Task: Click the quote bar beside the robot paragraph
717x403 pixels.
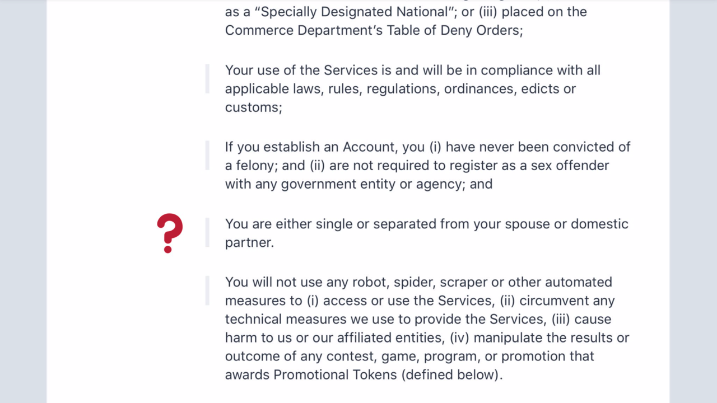Action: pos(207,290)
